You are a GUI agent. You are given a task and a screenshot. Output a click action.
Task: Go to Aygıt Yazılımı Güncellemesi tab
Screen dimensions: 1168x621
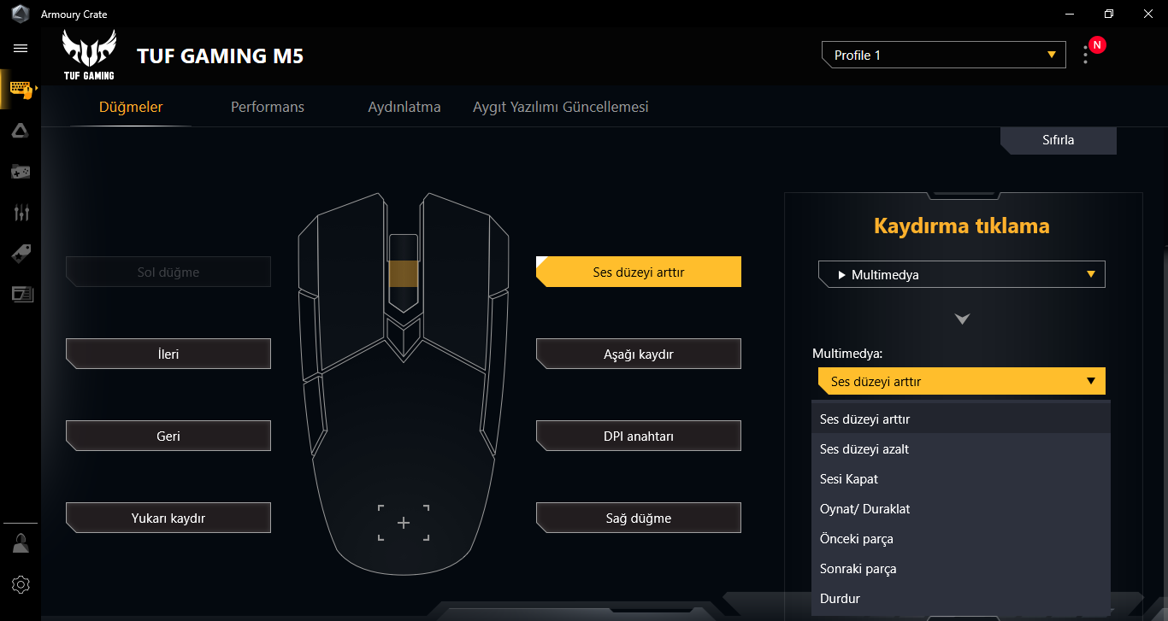(561, 107)
